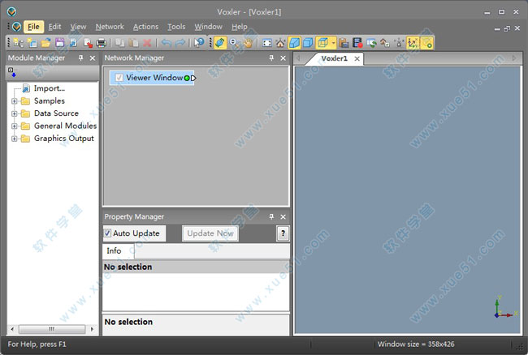Screen dimensions: 528x355
Task: Select the hand pan tool
Action: 249,43
